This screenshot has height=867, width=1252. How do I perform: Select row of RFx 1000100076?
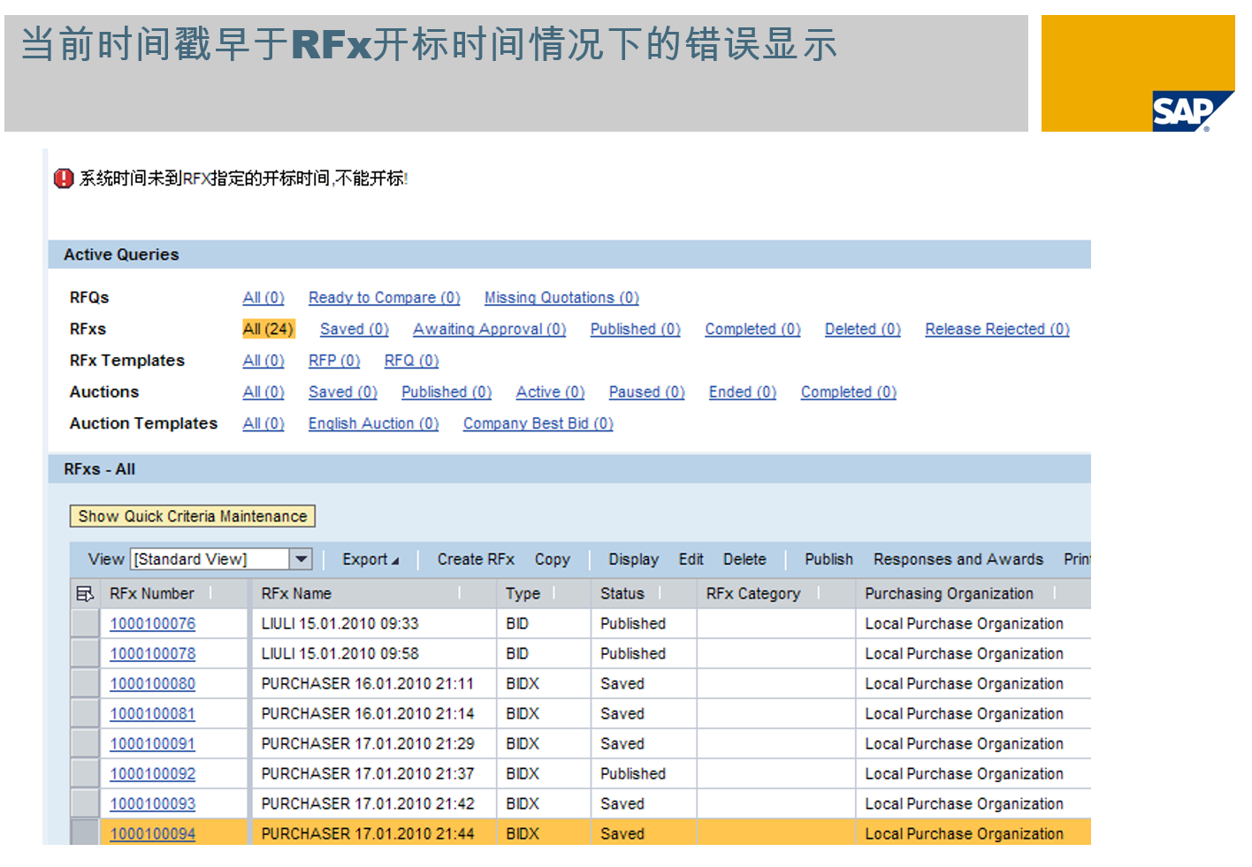(85, 624)
